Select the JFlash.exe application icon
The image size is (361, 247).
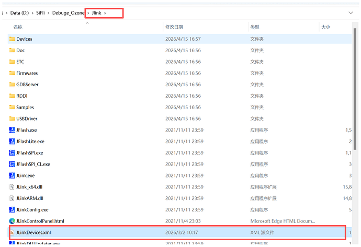(x=12, y=130)
